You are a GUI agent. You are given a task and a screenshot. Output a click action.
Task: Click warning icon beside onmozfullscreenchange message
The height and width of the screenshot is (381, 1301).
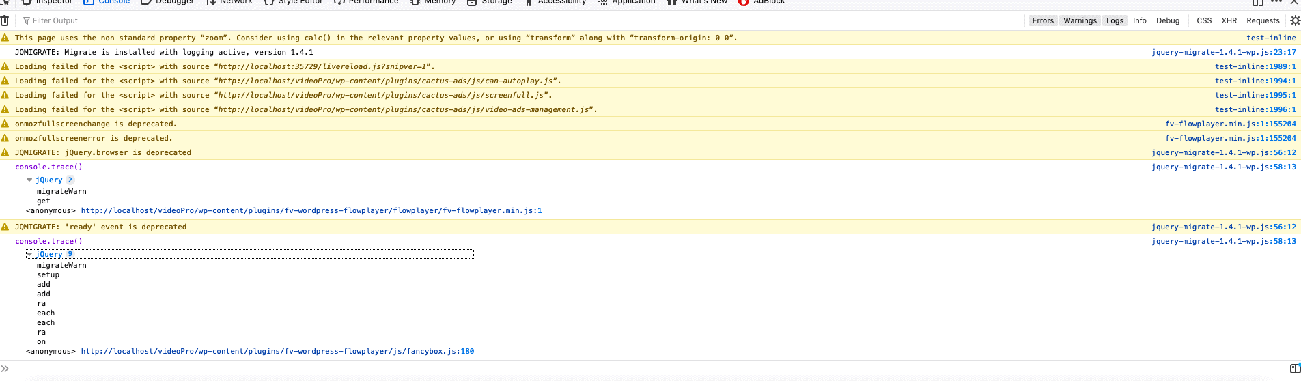[5, 124]
